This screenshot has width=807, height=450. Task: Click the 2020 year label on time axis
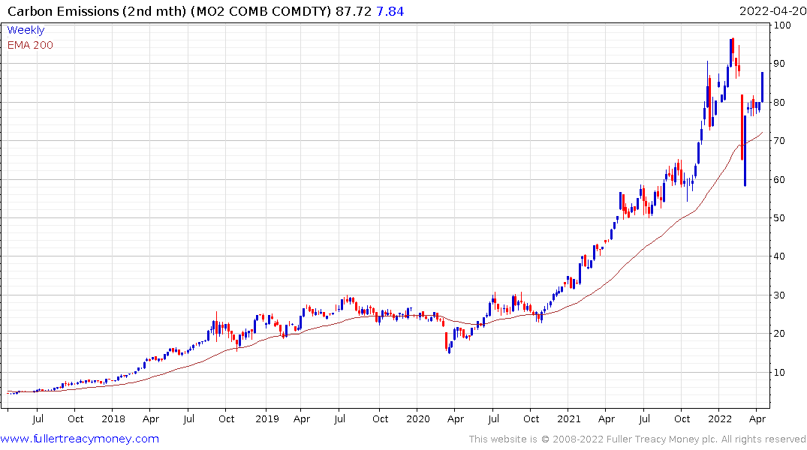coord(418,418)
